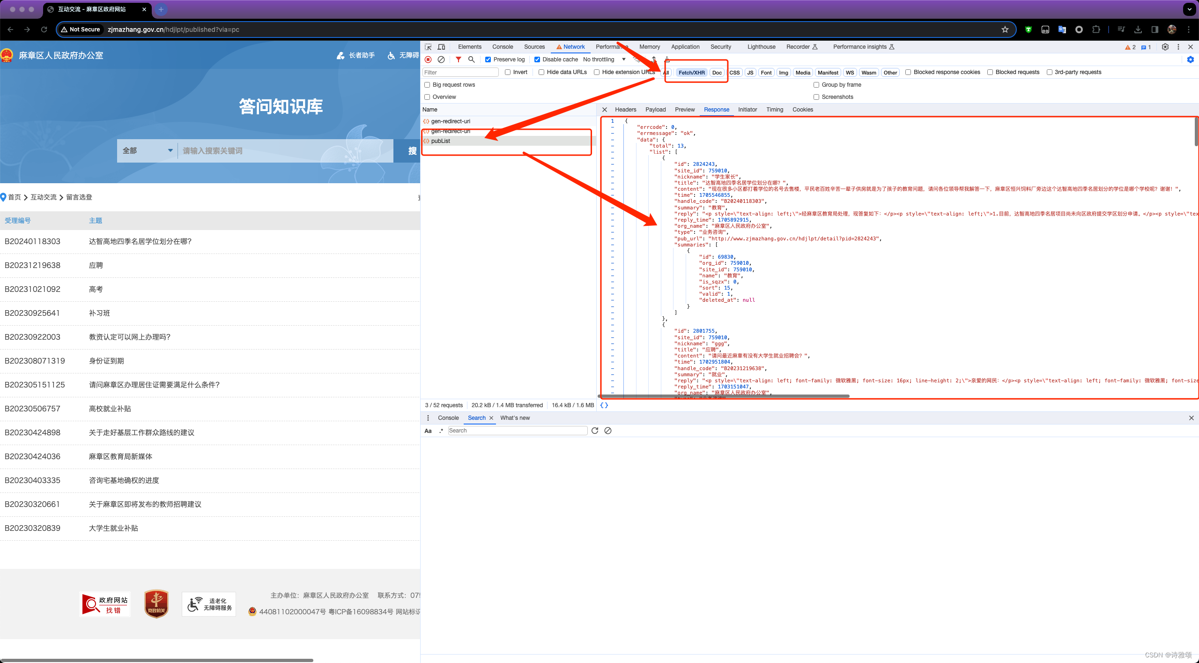Click the inspect element selector icon
The image size is (1199, 663).
[x=428, y=47]
